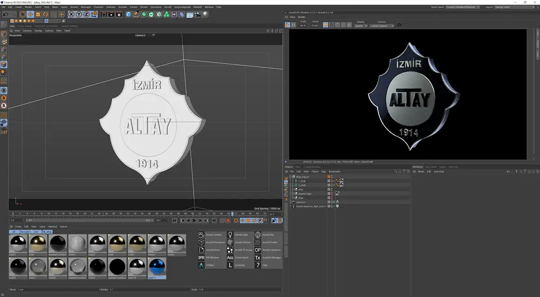Open the Layout dropdown

coord(515,7)
